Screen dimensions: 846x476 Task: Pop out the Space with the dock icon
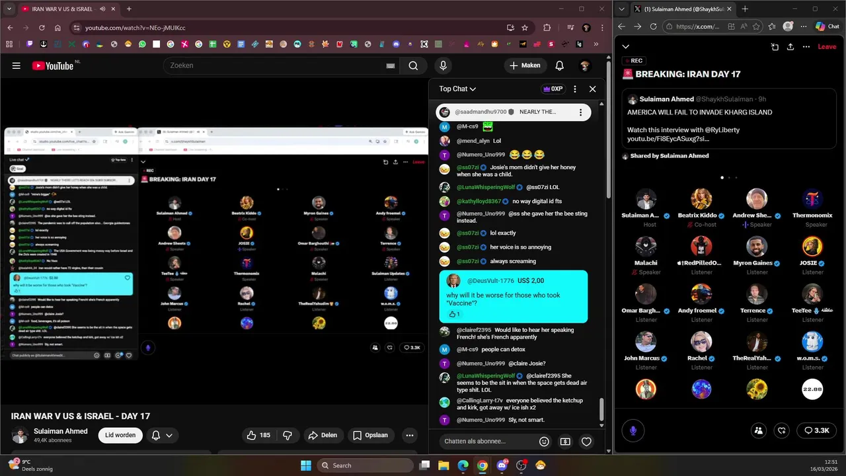click(x=775, y=46)
